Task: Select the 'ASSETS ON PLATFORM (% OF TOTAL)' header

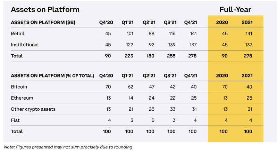Action: (x=52, y=75)
